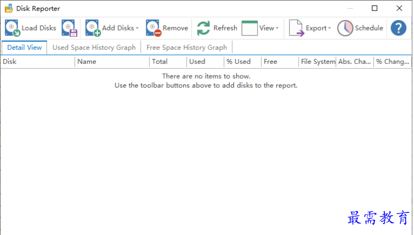Click the File System column header
Image resolution: width=414 pixels, height=235 pixels.
pyautogui.click(x=317, y=62)
